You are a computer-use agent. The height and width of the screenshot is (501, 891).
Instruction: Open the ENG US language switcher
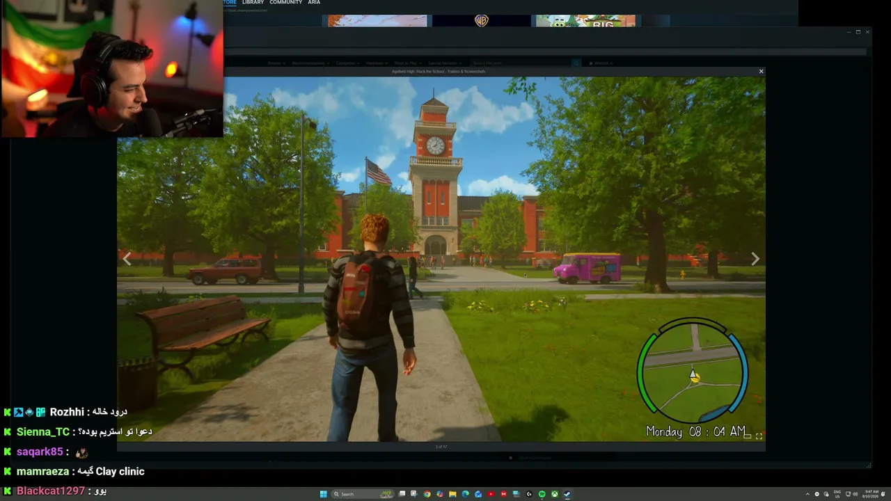[837, 494]
